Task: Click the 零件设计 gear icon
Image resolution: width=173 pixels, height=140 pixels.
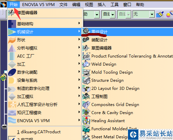Action: point(86,31)
